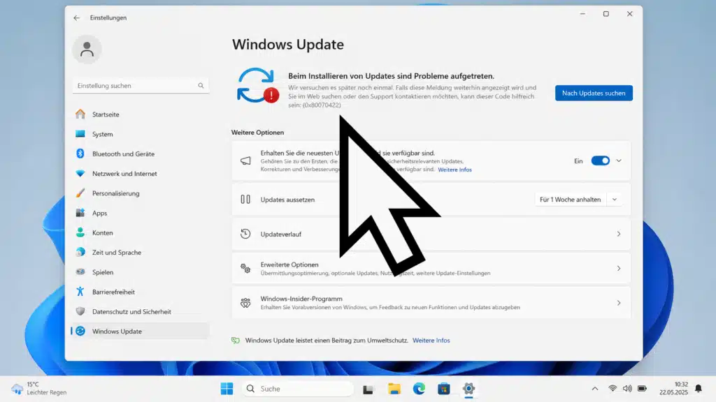Show hidden tray icons chevron
Viewport: 716px width, 402px height.
coord(594,389)
